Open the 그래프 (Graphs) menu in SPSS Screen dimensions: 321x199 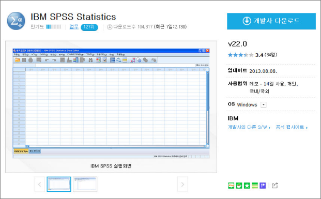[x=90, y=54]
